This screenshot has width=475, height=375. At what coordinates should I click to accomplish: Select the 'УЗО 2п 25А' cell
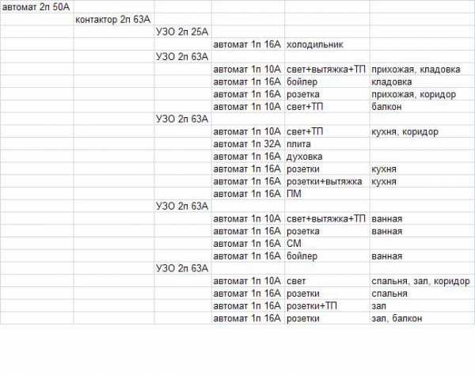coord(181,32)
